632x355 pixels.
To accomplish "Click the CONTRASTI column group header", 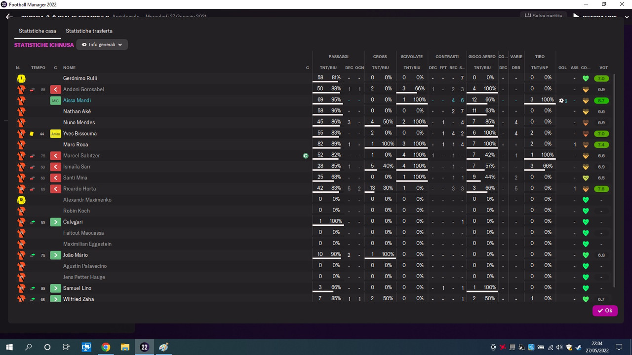I will point(447,57).
